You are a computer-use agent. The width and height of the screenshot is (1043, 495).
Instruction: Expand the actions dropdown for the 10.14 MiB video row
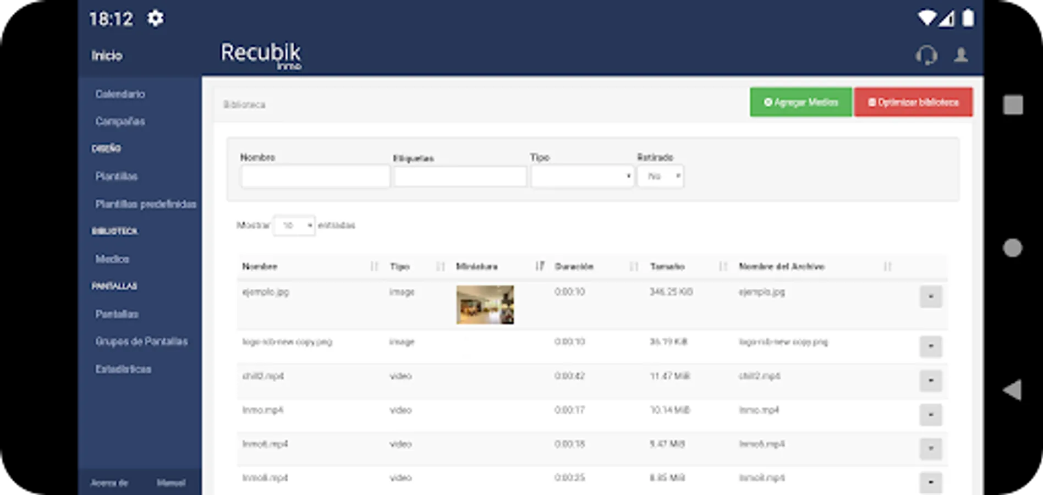[x=931, y=415]
